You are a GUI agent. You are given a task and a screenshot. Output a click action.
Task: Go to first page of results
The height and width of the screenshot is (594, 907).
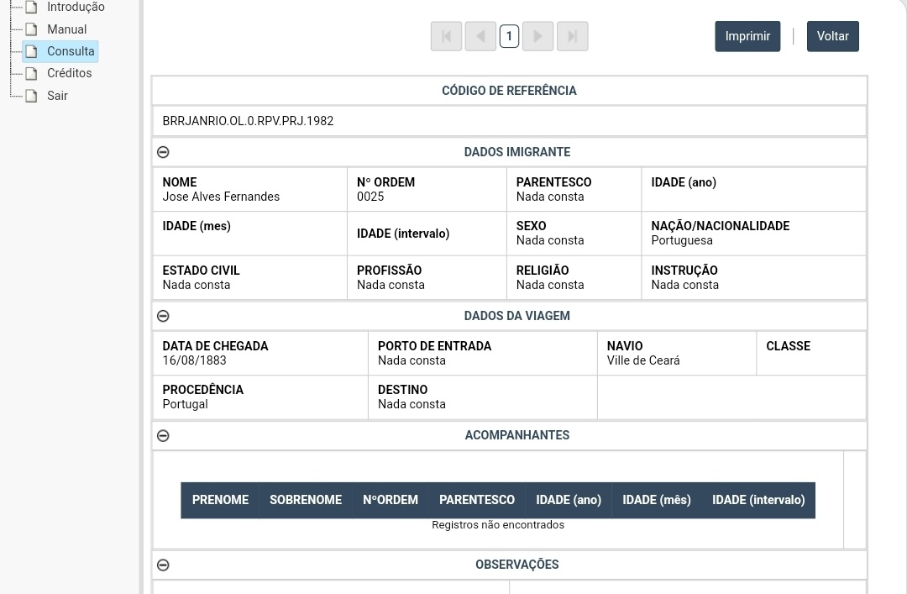(x=446, y=36)
